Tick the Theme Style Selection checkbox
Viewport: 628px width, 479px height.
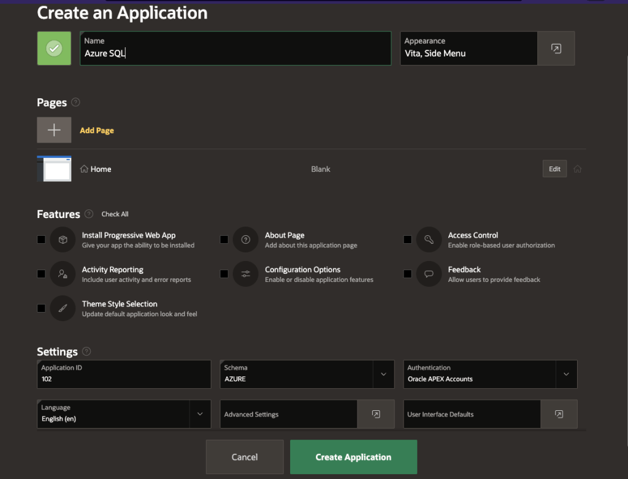pos(41,308)
